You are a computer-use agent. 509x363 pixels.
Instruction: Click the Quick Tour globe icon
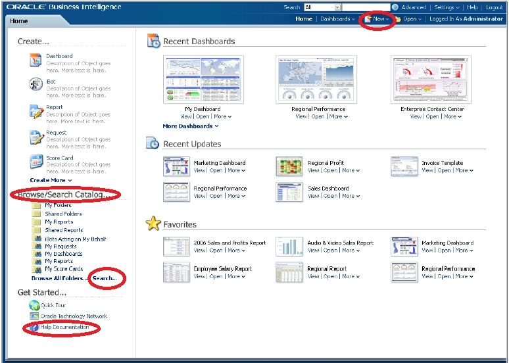tap(34, 306)
